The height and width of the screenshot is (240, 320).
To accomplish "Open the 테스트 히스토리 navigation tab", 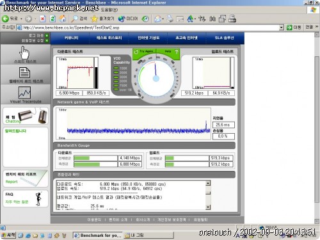I will [109, 38].
